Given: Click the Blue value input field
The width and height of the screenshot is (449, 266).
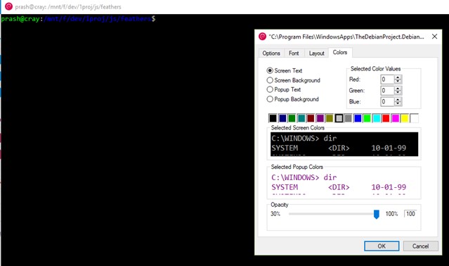Looking at the screenshot, I should [387, 101].
